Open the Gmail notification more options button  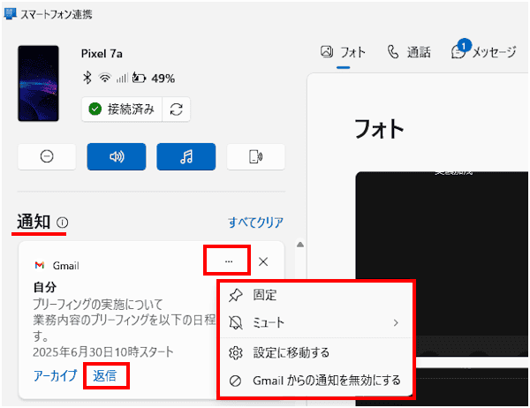229,261
